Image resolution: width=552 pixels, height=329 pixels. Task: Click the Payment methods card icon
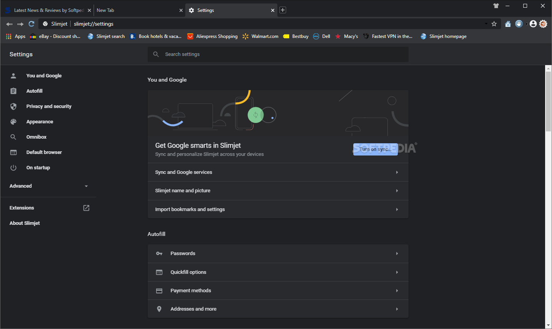click(x=159, y=291)
